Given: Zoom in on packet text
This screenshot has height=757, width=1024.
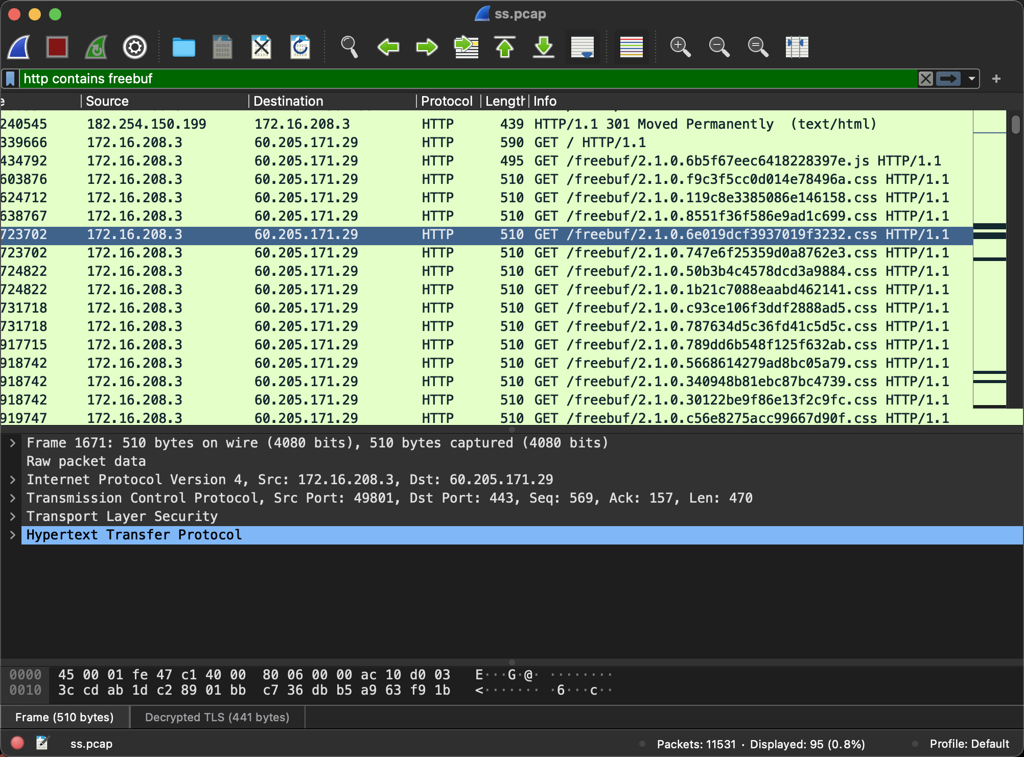Looking at the screenshot, I should click(680, 47).
